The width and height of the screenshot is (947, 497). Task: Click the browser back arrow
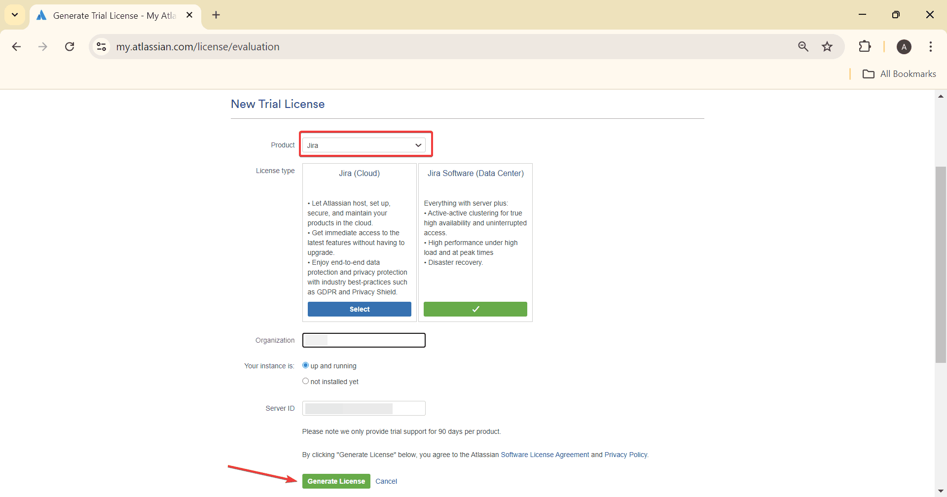16,47
